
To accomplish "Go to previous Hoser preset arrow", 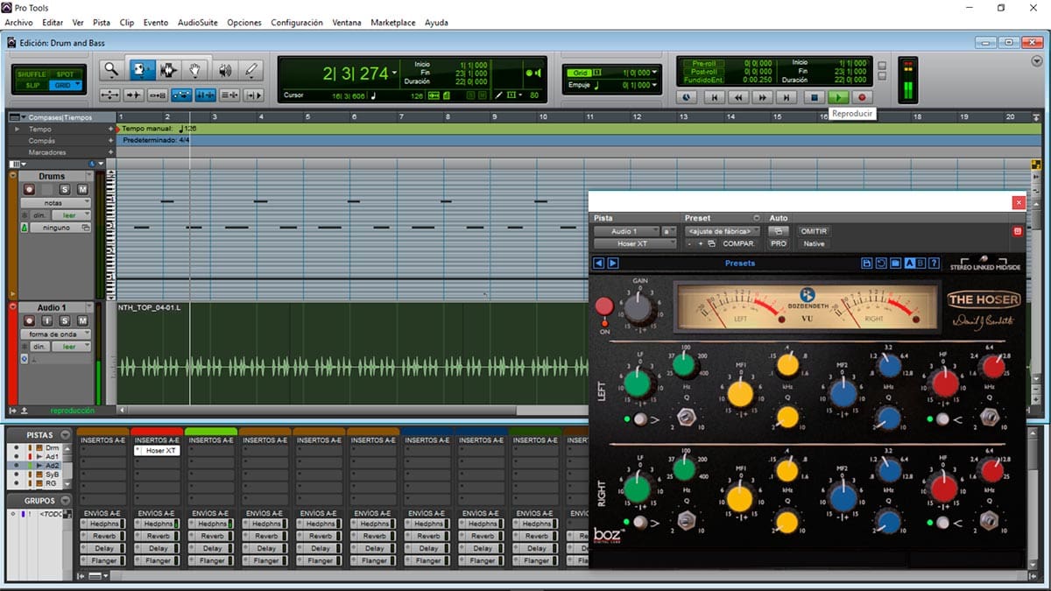I will point(599,263).
